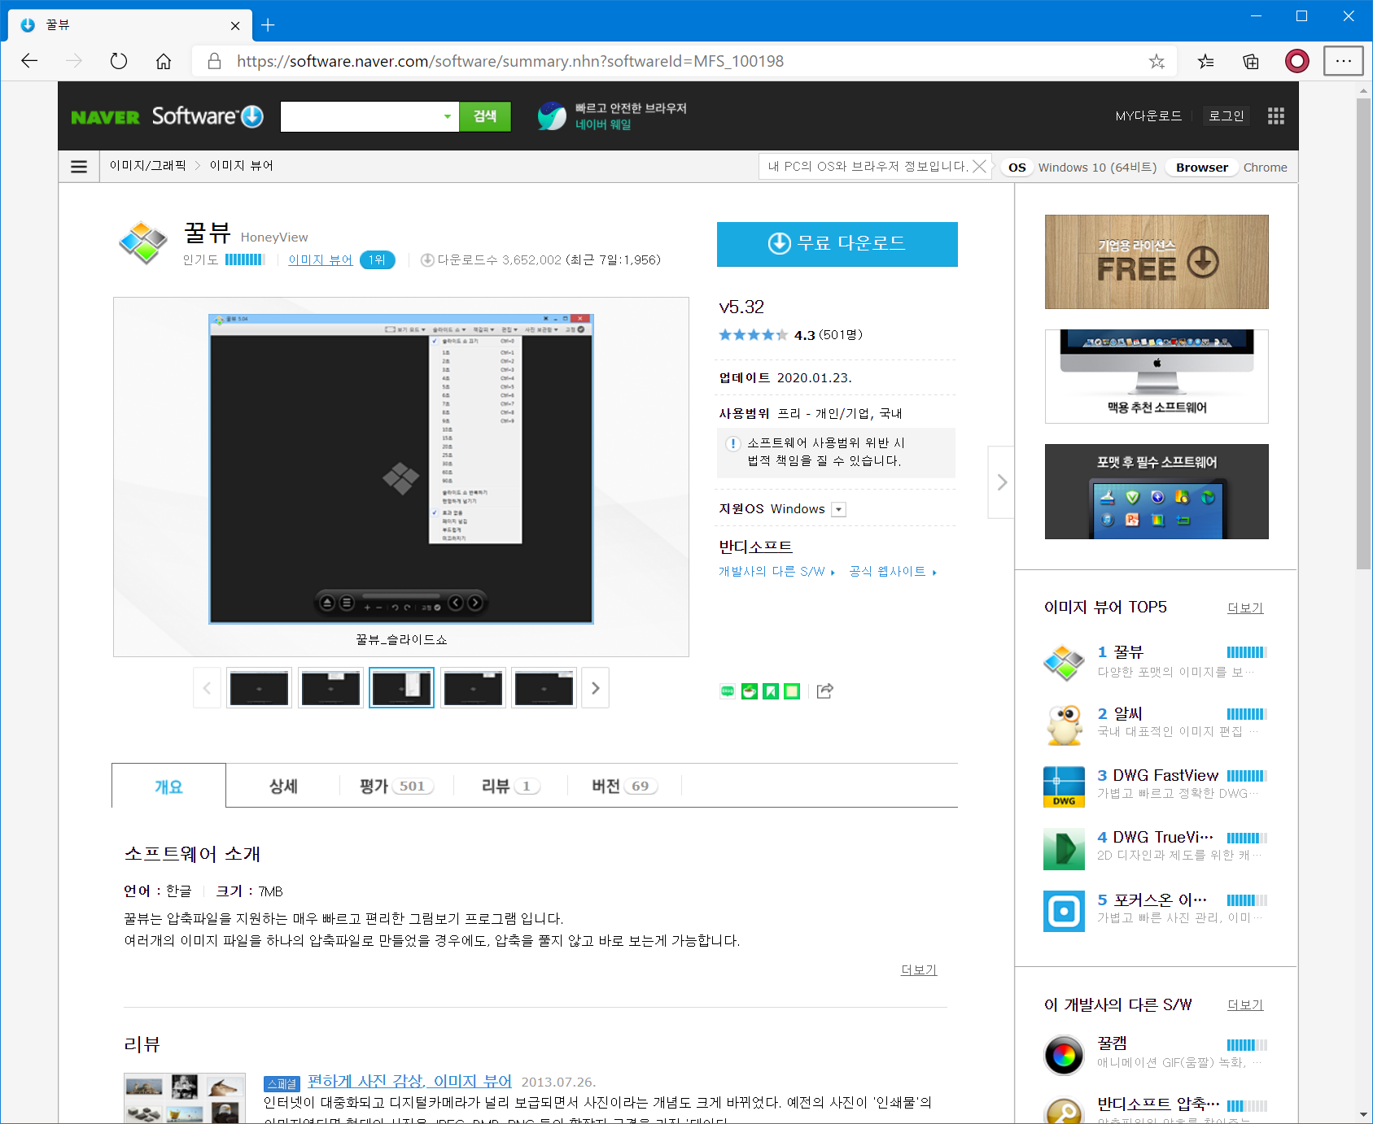This screenshot has width=1373, height=1124.
Task: Click the large 꿀뷰_슬라이드쇼 screenshot preview
Action: coord(401,469)
